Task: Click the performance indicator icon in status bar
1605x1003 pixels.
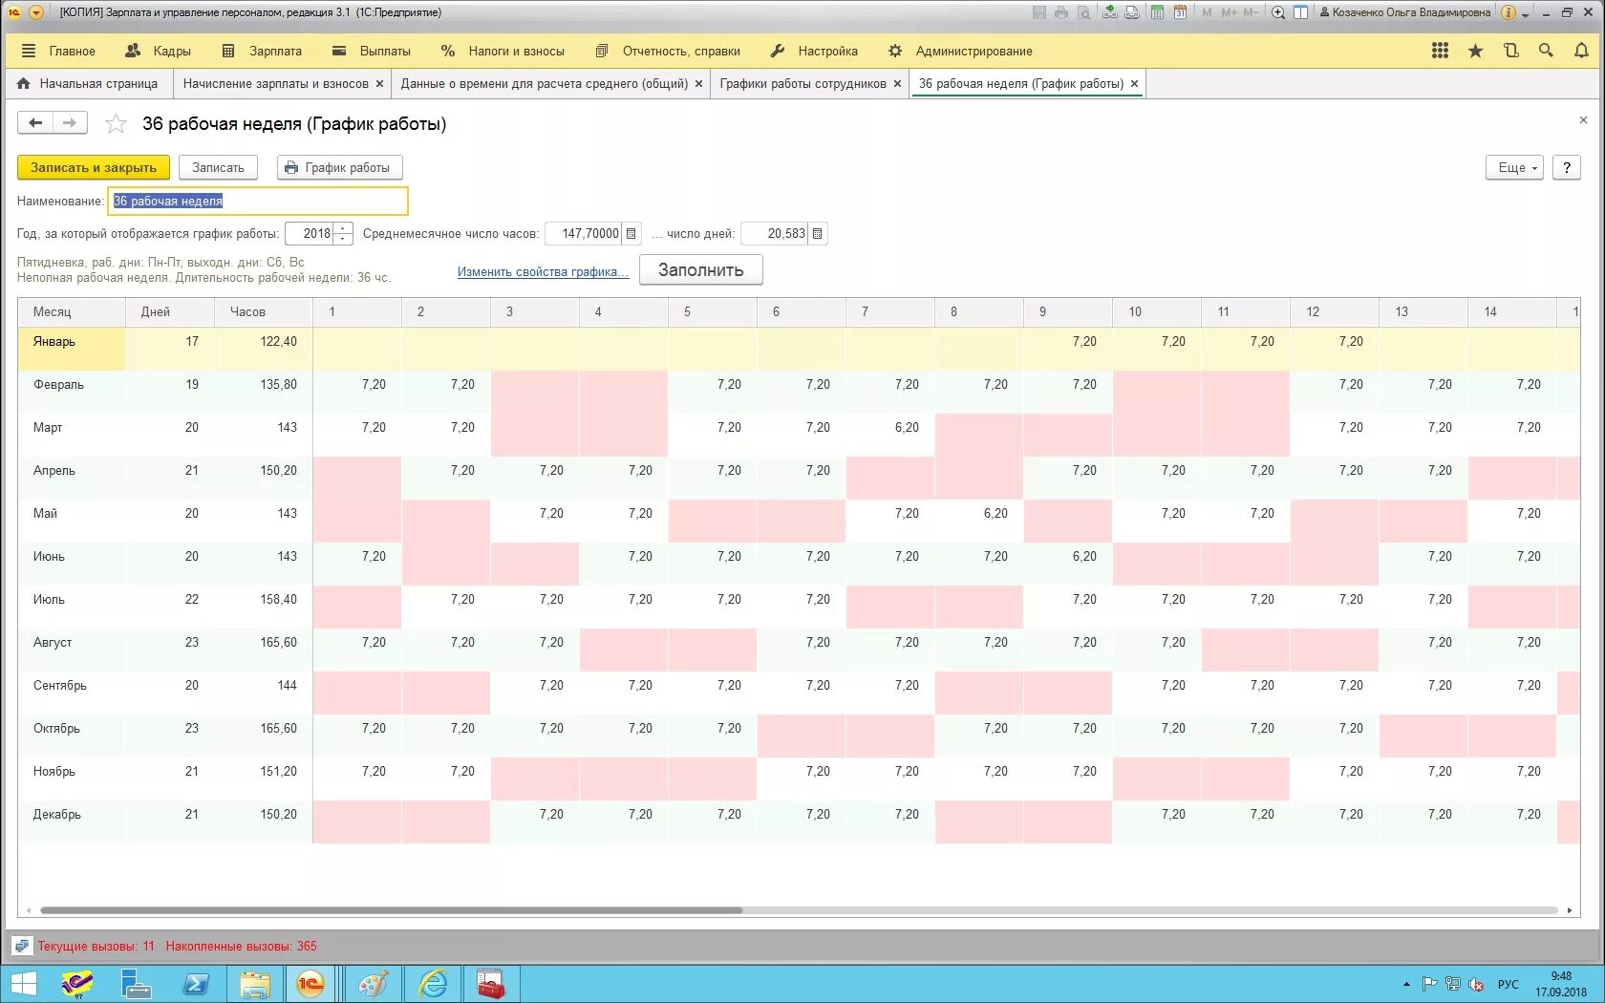Action: [22, 947]
